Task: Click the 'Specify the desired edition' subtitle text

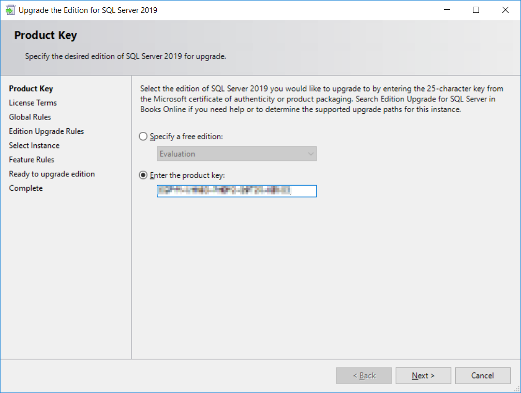Action: 126,56
